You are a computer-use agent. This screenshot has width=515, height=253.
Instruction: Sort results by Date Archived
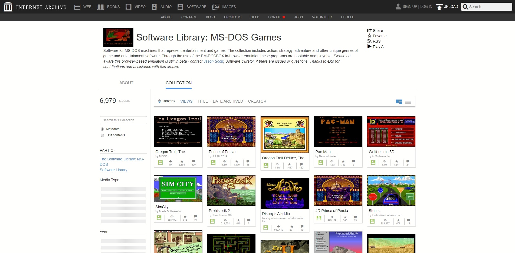pos(228,101)
